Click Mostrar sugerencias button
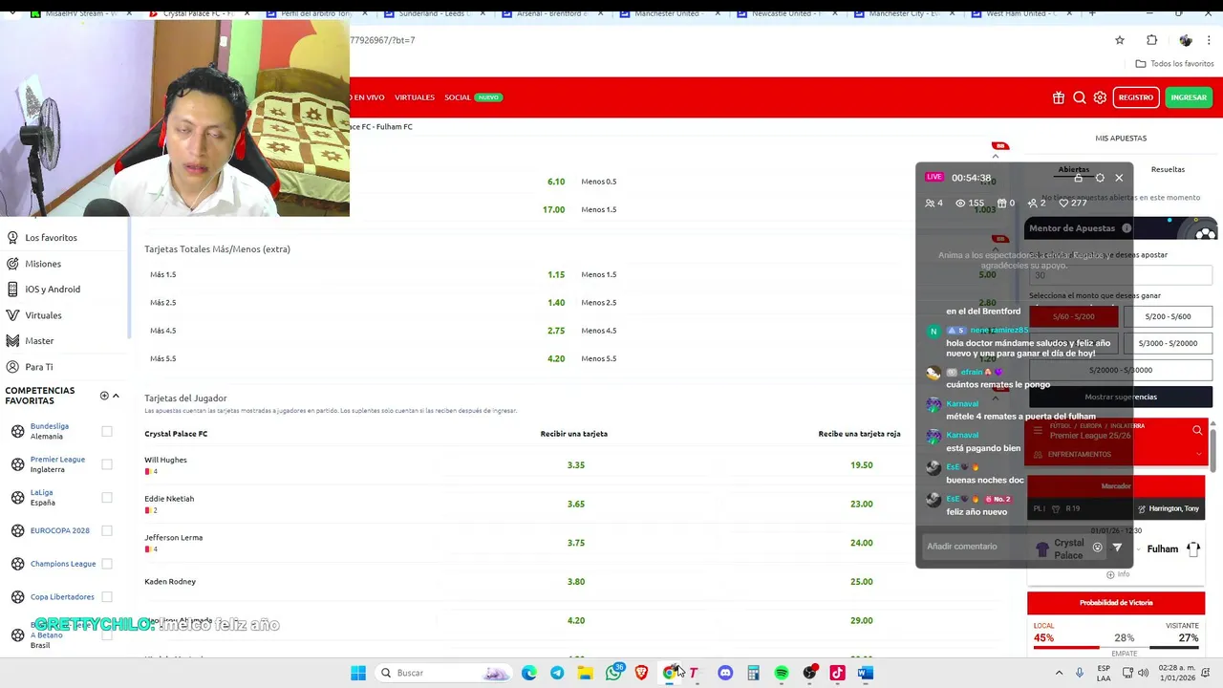 click(x=1120, y=397)
